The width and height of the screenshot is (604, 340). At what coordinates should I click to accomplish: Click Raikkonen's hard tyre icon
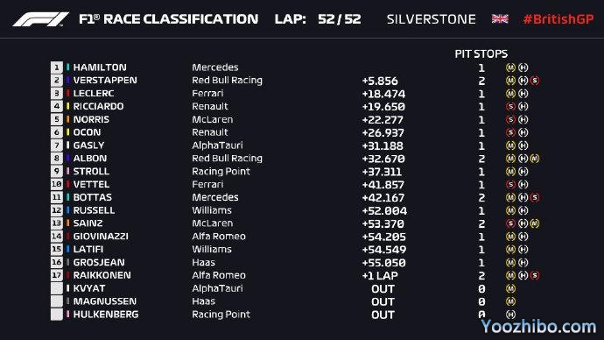pos(523,275)
